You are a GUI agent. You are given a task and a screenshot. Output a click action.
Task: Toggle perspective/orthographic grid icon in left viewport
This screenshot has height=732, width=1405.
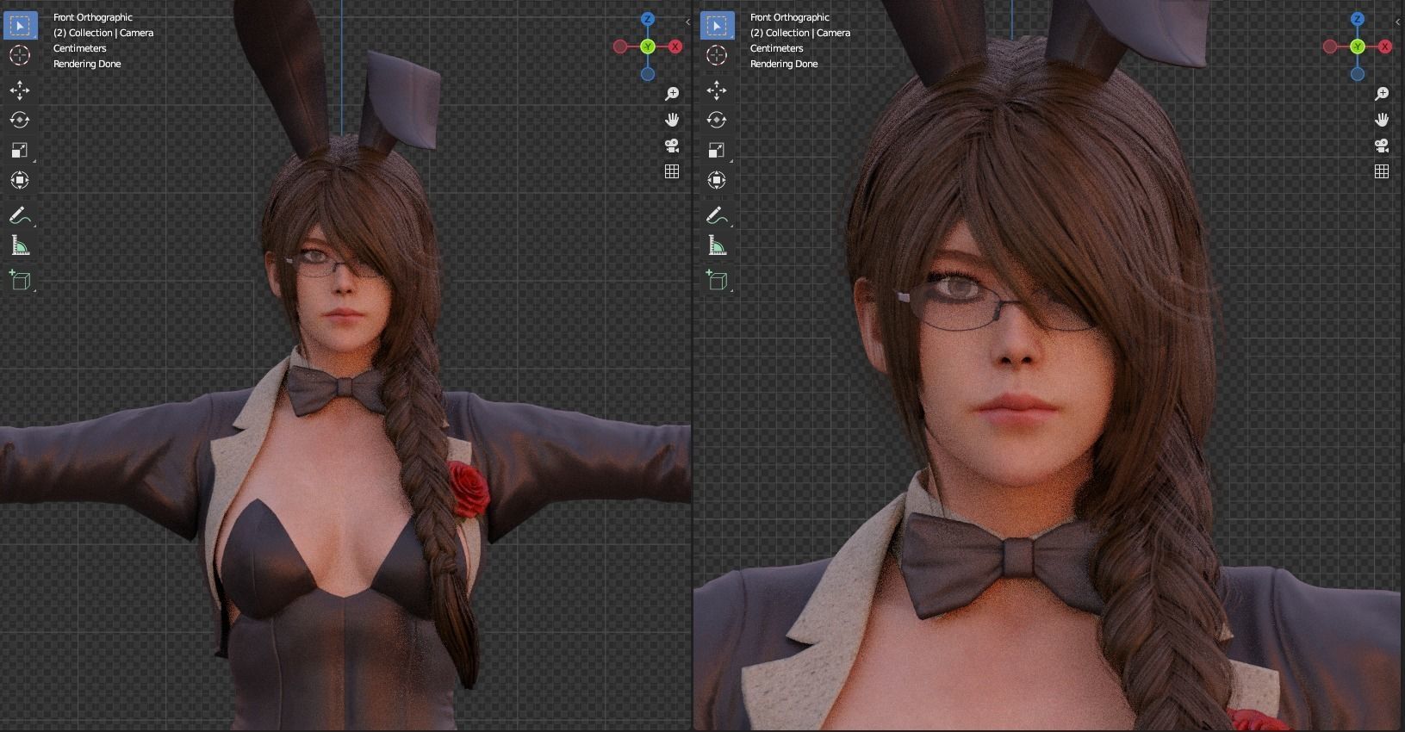click(672, 171)
